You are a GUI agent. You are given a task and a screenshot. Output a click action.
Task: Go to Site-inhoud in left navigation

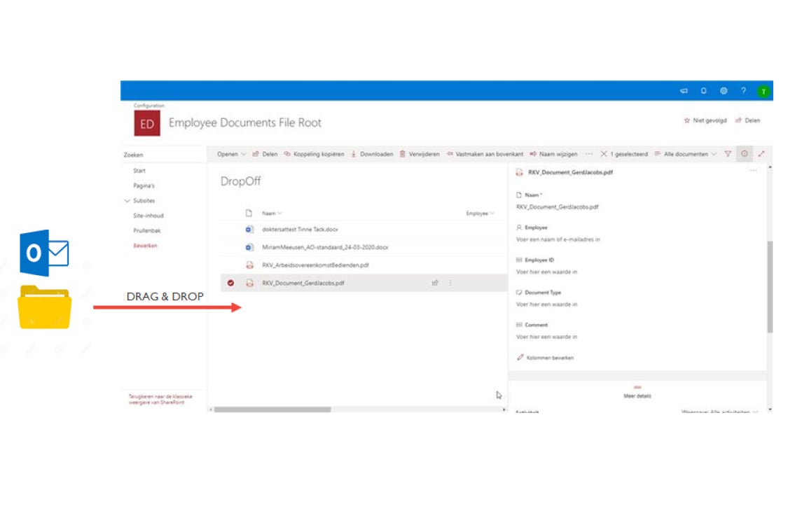[148, 216]
